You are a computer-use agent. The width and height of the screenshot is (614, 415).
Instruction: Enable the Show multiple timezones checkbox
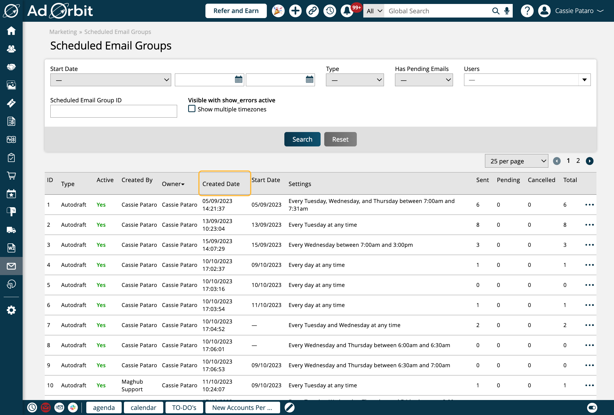[192, 109]
